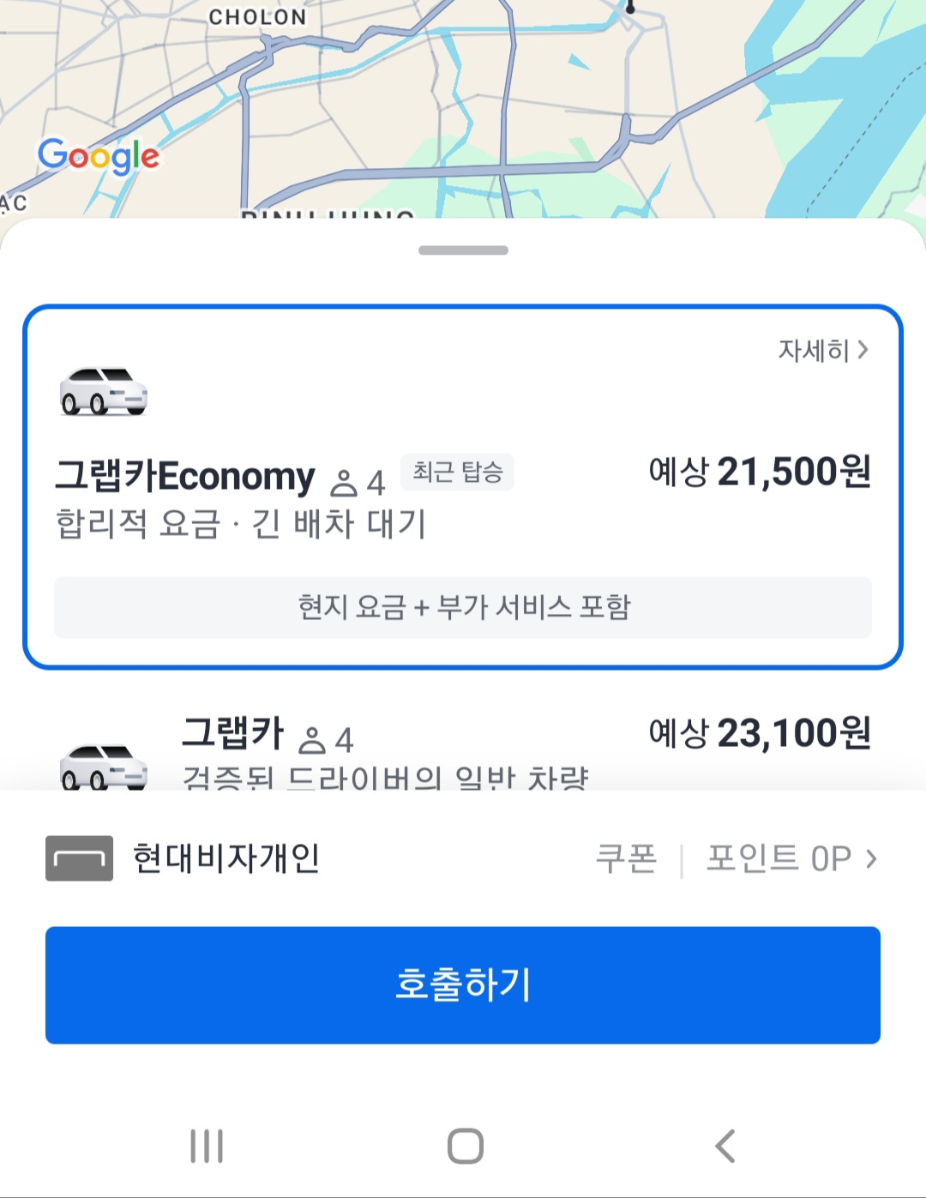Change payment method 현대비자개인

pyautogui.click(x=226, y=858)
